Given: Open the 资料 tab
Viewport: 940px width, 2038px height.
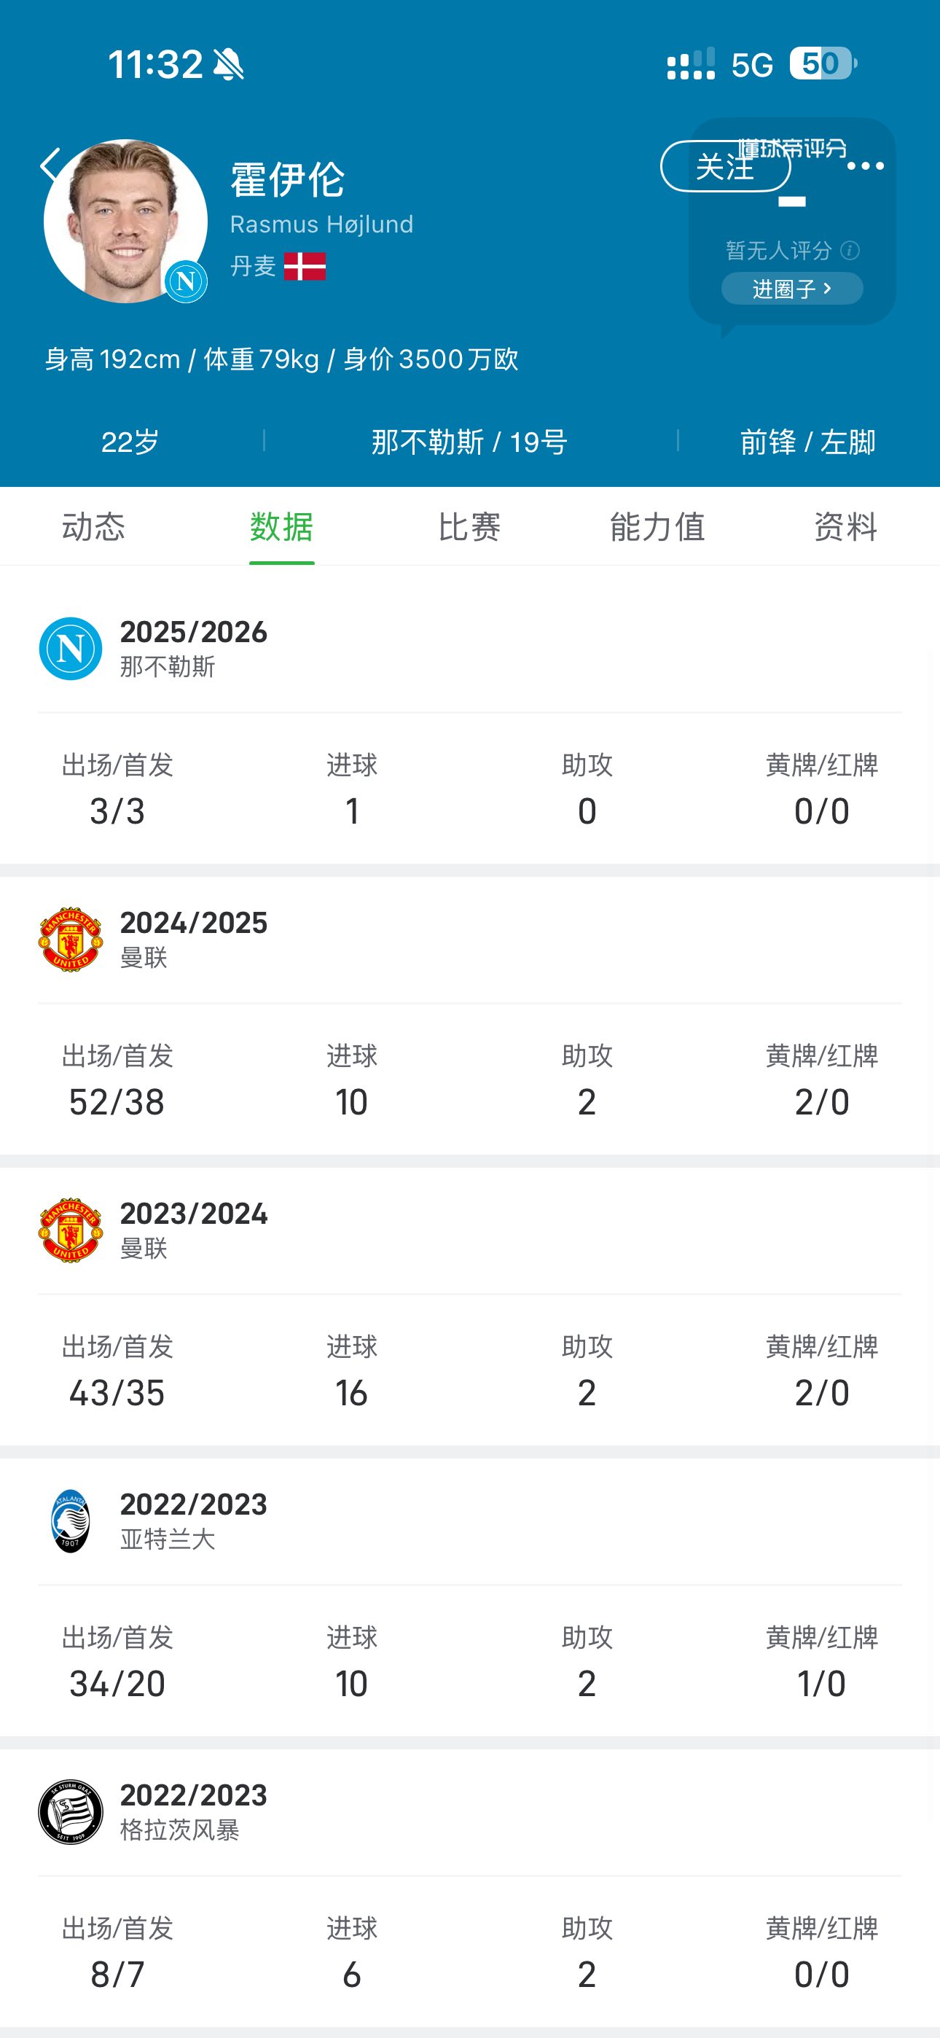Looking at the screenshot, I should coord(845,527).
